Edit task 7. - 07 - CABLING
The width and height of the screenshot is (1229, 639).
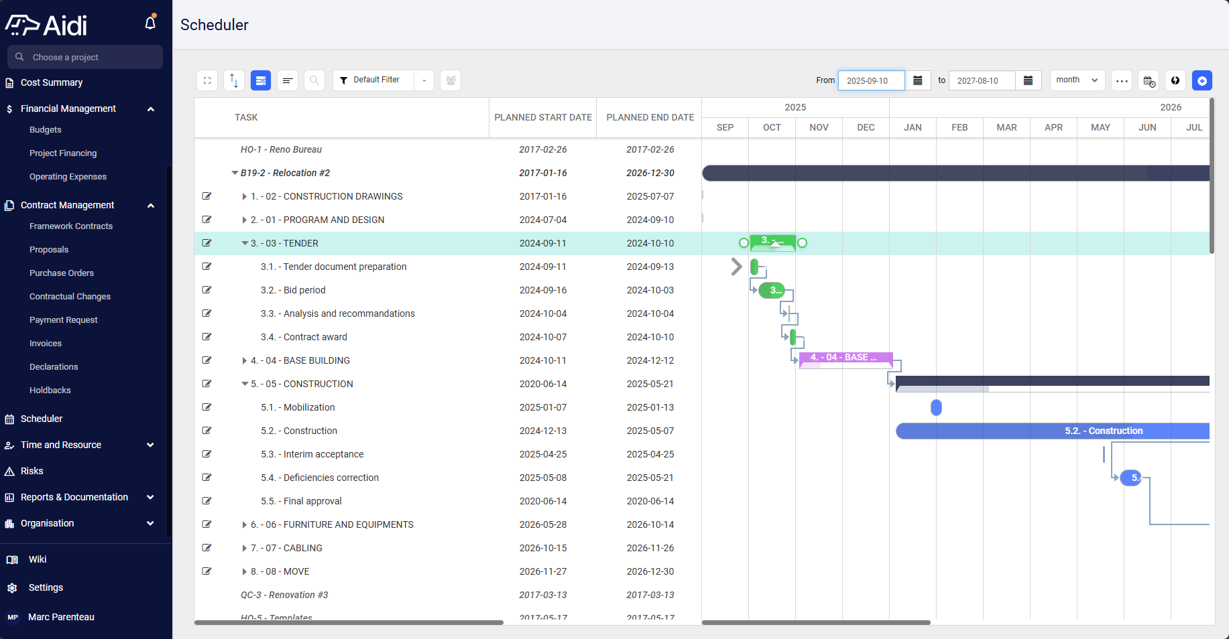207,548
